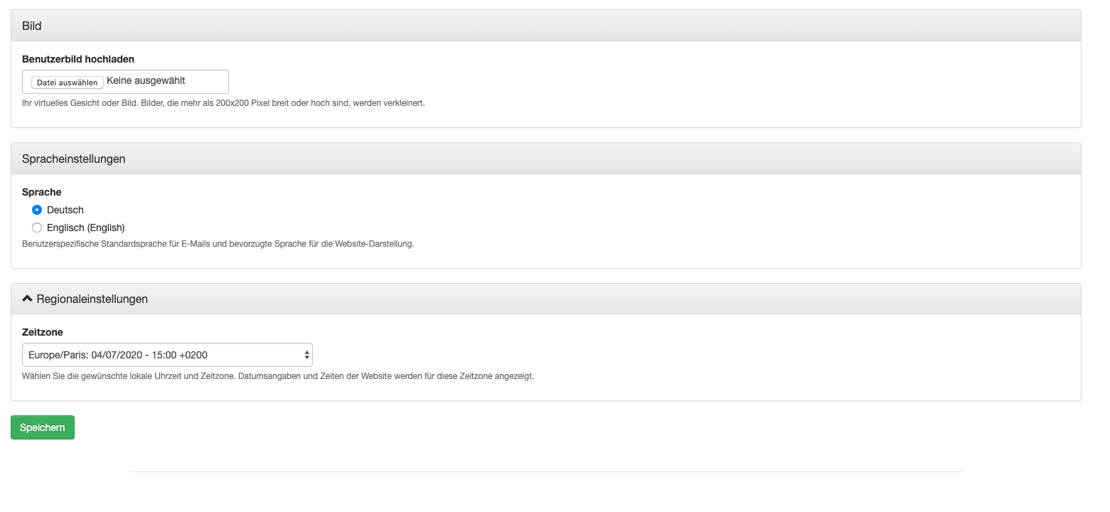Choose the Englisch (English) radio button

(x=37, y=228)
